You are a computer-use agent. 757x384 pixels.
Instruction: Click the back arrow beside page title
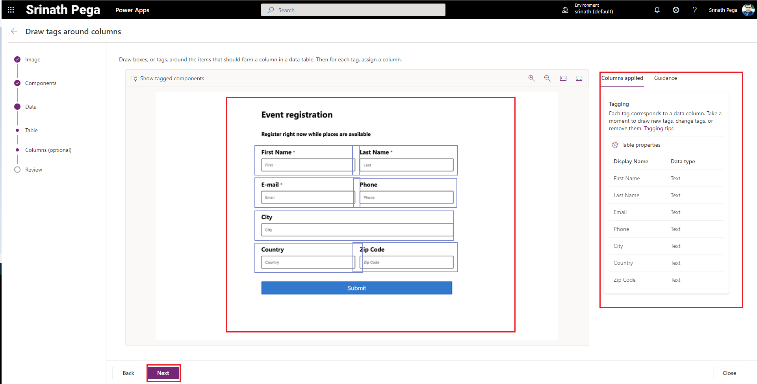15,31
